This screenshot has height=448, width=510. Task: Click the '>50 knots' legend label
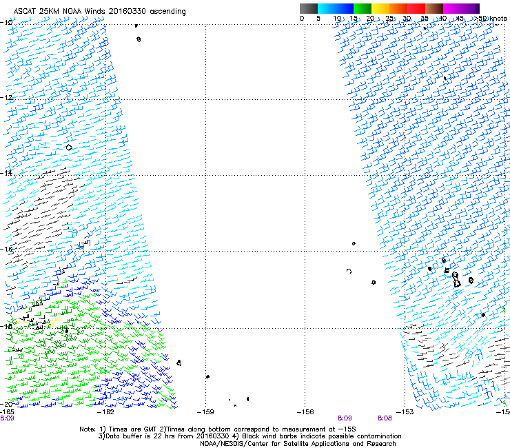490,19
